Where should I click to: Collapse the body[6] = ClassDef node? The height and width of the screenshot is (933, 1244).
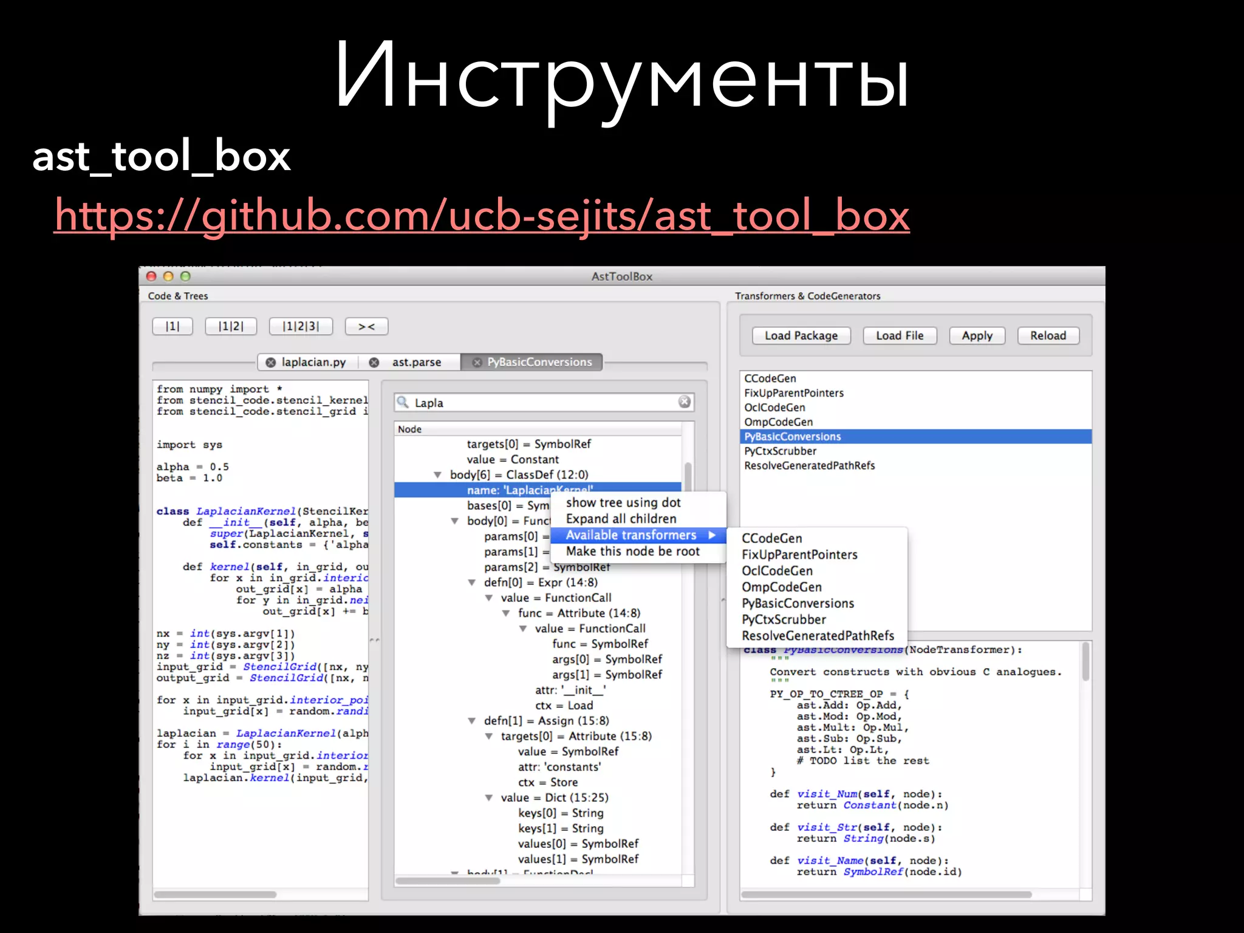(437, 475)
